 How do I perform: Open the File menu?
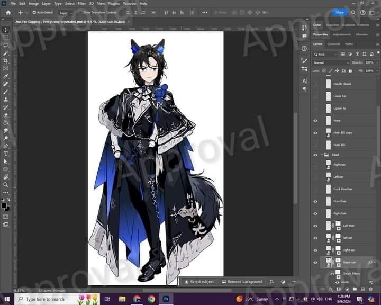pyautogui.click(x=13, y=3)
